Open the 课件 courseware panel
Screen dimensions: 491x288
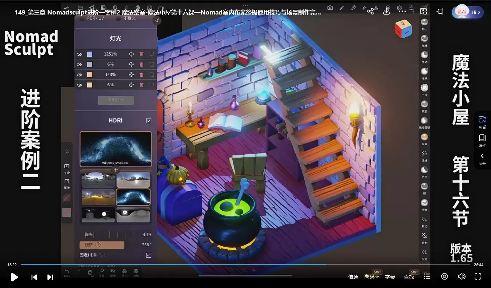[482, 141]
